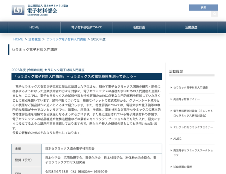The width and height of the screenshot is (226, 174).
Task: Open the HOME navigation menu item
Action: click(x=34, y=27)
